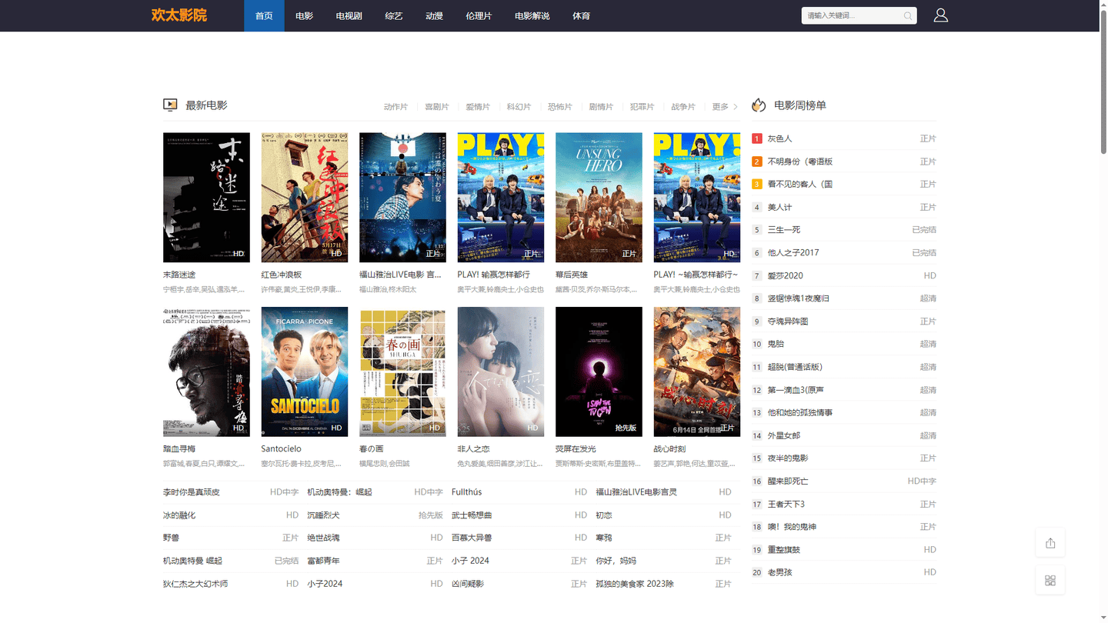Open the 电影 menu
This screenshot has height=623, width=1108.
click(x=304, y=15)
